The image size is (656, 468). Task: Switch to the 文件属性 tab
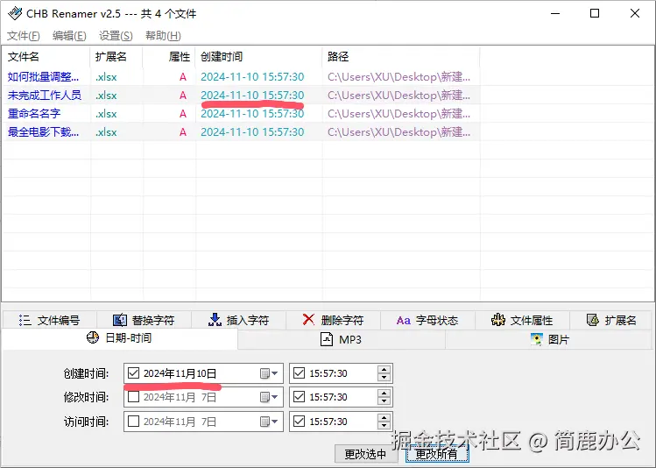pyautogui.click(x=522, y=320)
